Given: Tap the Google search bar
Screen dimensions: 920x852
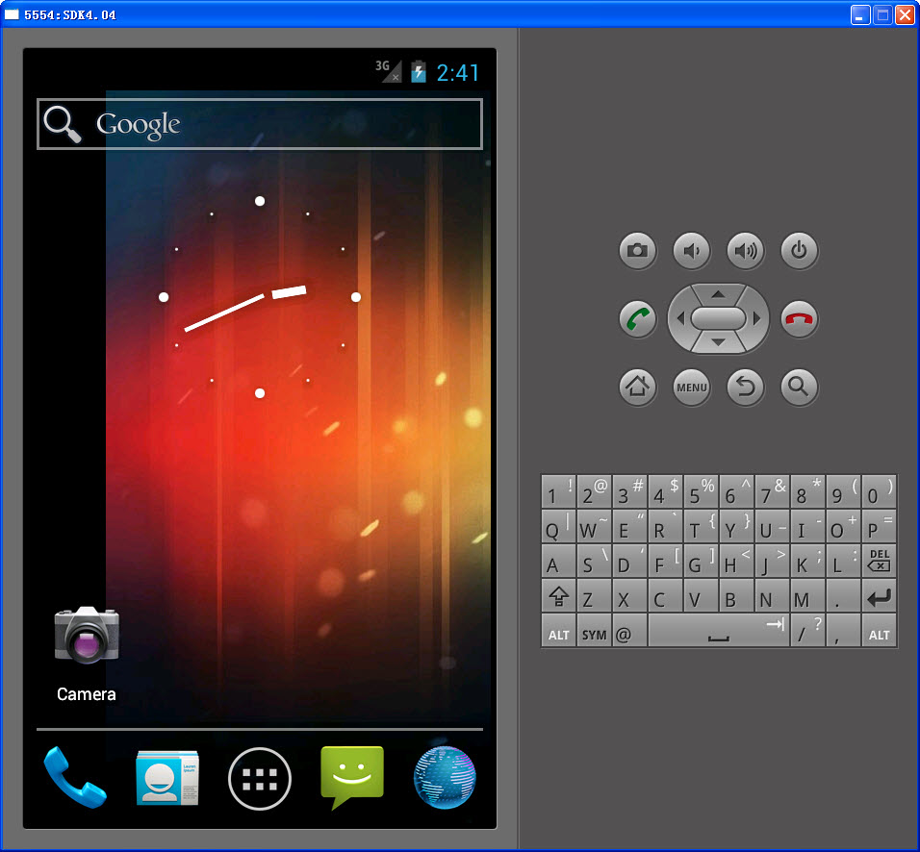Looking at the screenshot, I should click(x=260, y=123).
